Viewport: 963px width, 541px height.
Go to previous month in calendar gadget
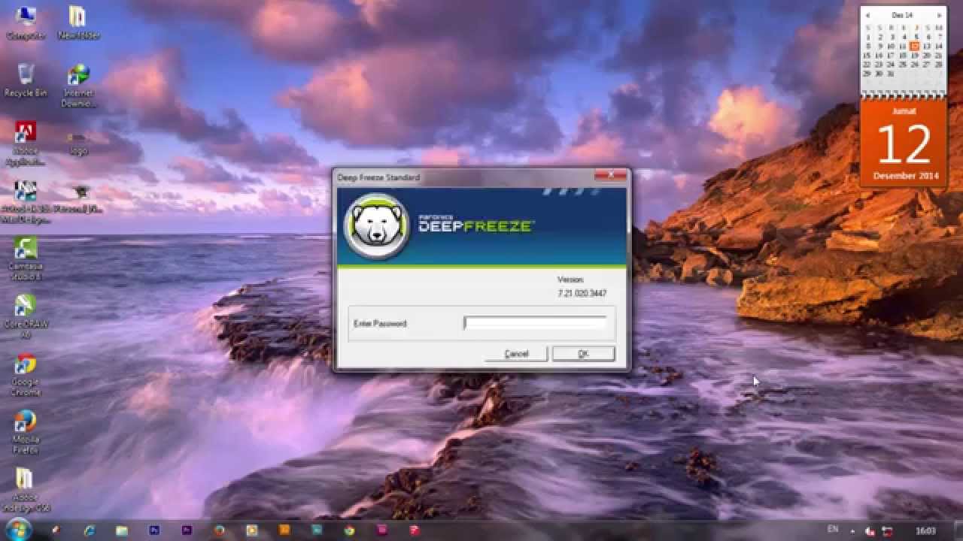867,15
